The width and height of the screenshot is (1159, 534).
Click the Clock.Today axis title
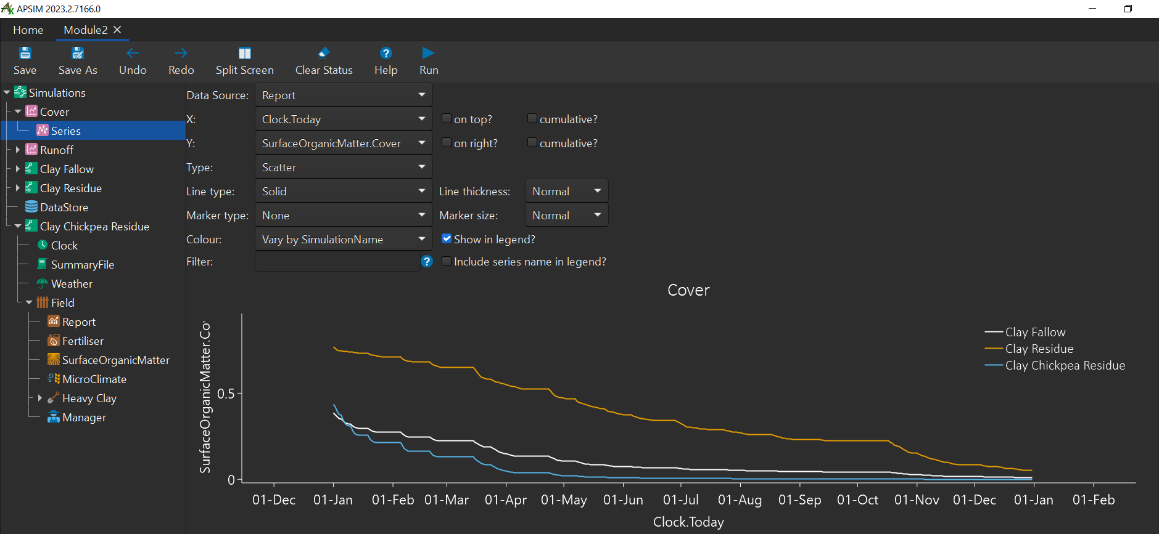click(688, 522)
